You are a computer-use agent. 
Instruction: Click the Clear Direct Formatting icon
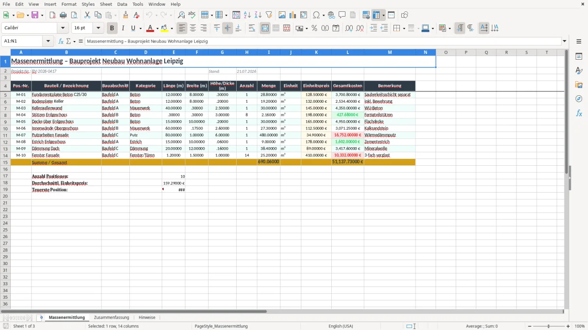136,15
